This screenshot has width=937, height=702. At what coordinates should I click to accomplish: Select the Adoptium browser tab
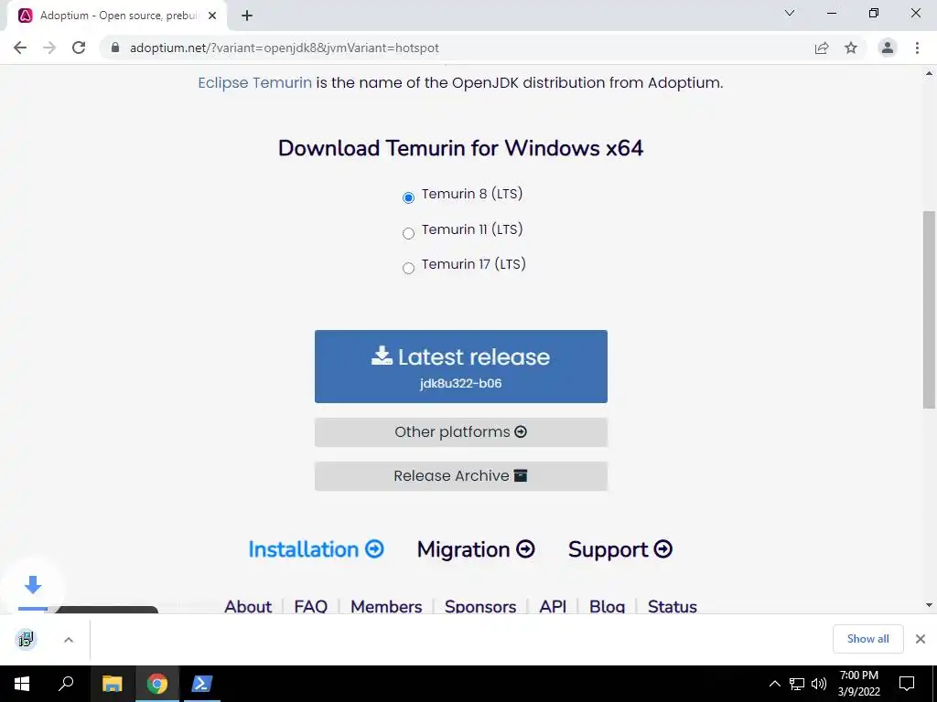(116, 16)
